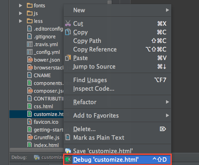This screenshot has height=165, width=199.
Task: Click the customize.html file icon
Action: [29, 114]
